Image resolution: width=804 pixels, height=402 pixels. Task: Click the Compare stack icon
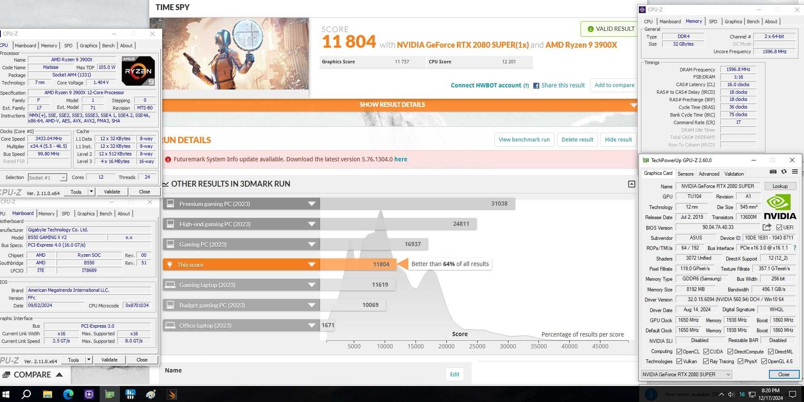(6, 375)
